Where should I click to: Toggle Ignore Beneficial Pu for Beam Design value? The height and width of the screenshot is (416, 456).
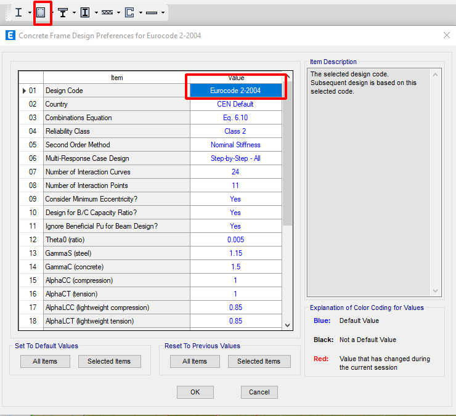tap(235, 226)
